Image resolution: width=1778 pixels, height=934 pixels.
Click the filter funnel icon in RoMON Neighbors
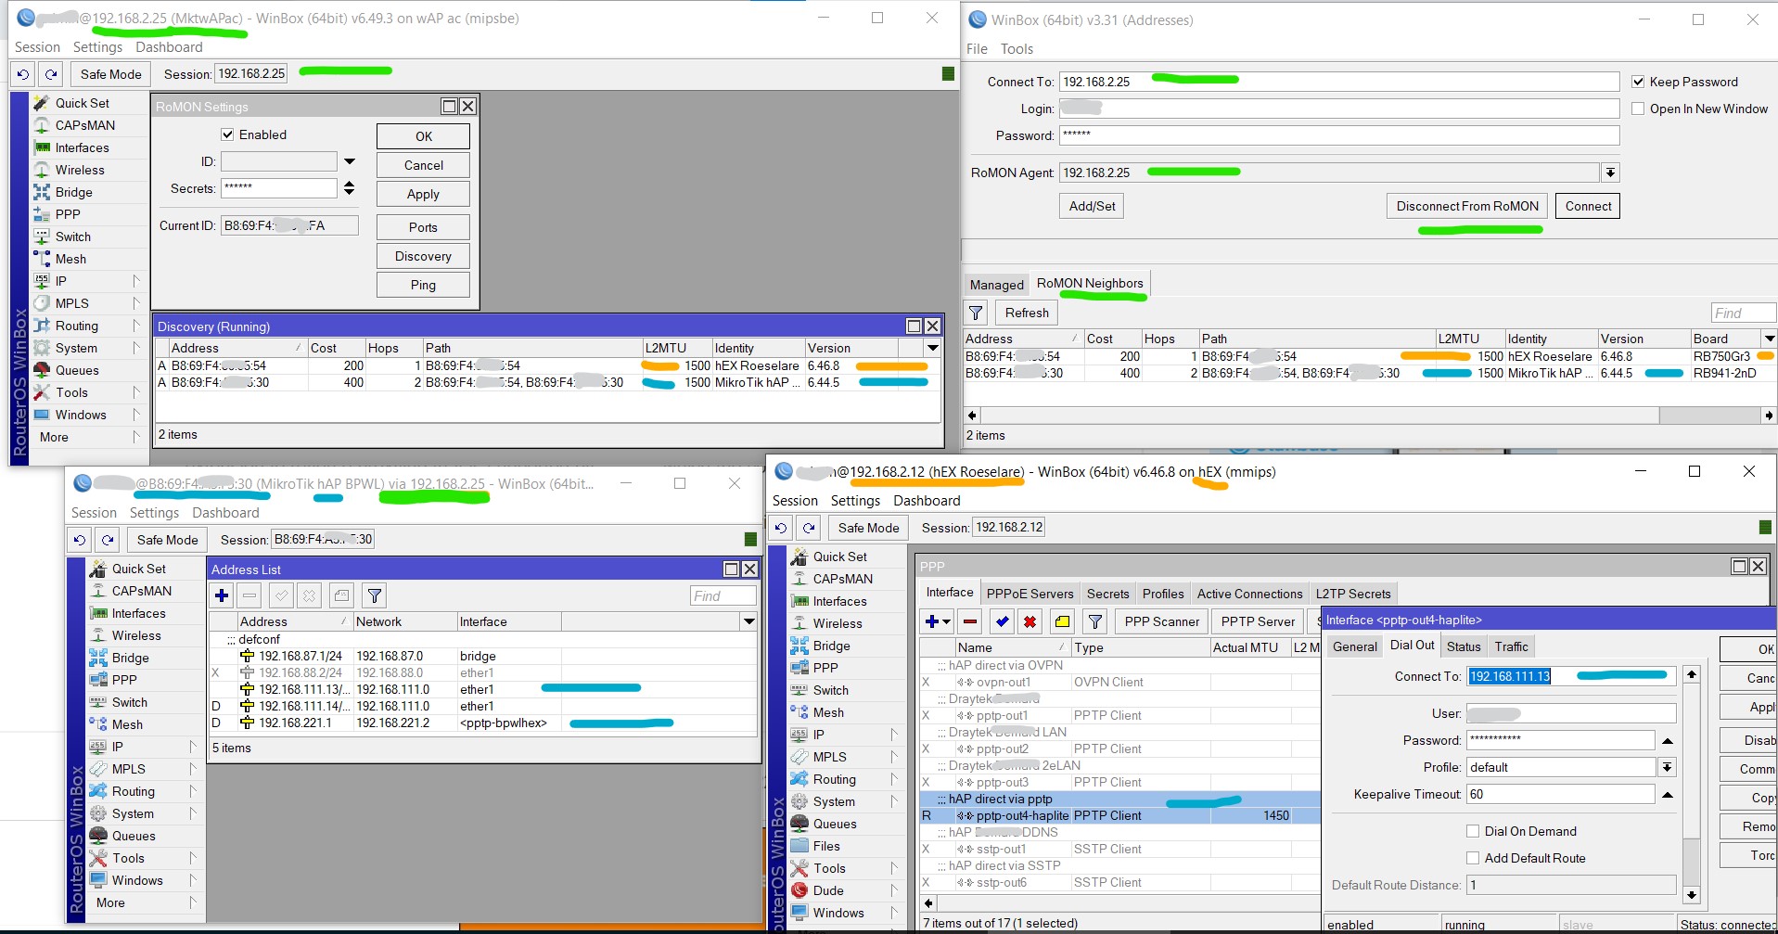pos(976,313)
